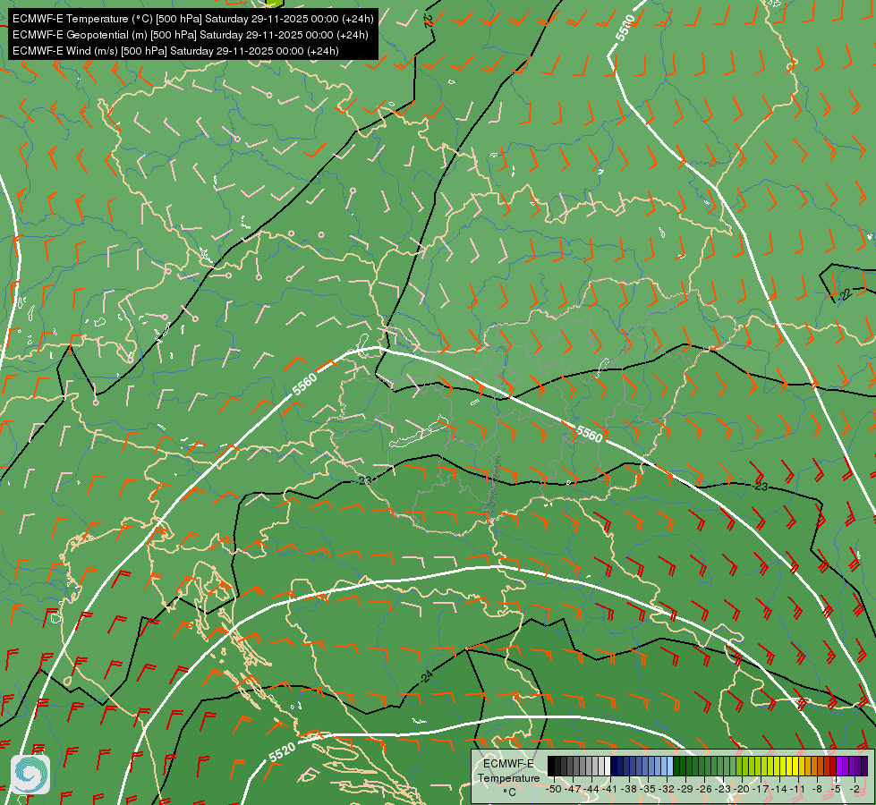Click the -32 legend scale value
The width and height of the screenshot is (876, 805).
tap(667, 789)
